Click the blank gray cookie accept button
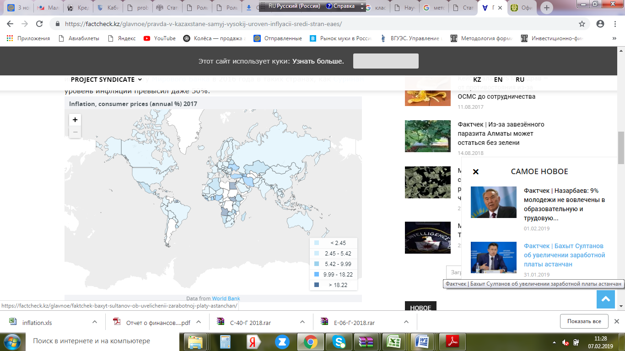 pos(386,61)
